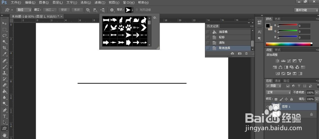Open the shape picker gear menu
The image size is (319, 139).
tap(155, 18)
